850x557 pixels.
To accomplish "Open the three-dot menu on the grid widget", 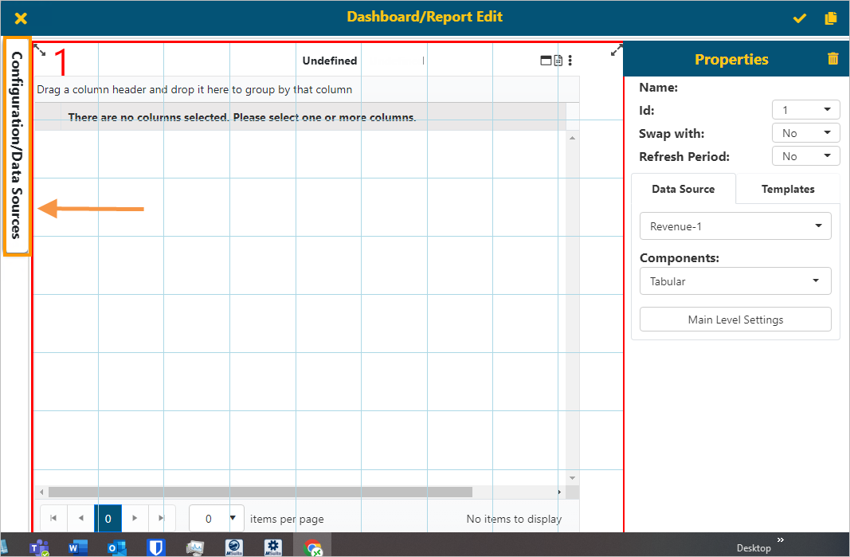I will (x=570, y=60).
